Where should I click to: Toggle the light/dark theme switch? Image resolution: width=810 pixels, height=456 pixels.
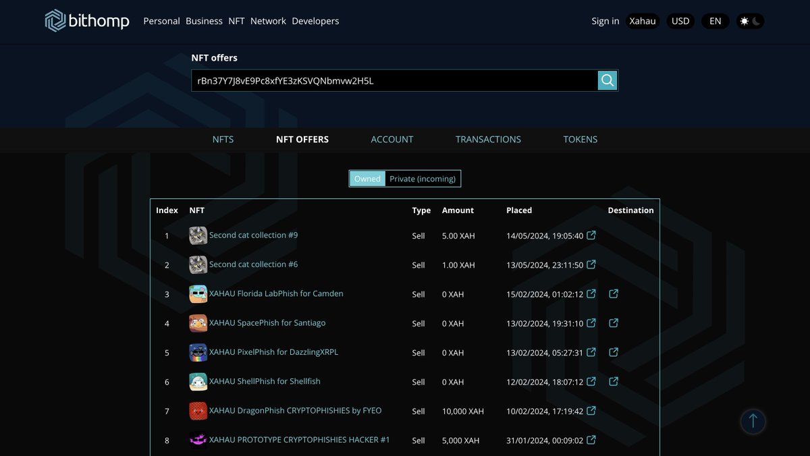click(x=750, y=21)
